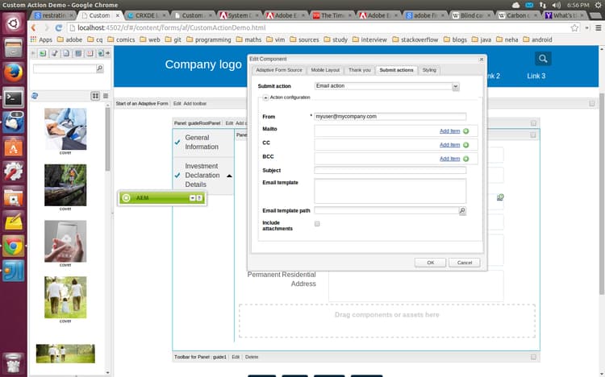Image resolution: width=605 pixels, height=377 pixels.
Task: Open Ubuntu Dash home button
Action: (14, 23)
